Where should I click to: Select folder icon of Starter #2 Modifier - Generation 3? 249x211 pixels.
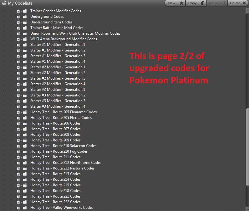coord(25,79)
